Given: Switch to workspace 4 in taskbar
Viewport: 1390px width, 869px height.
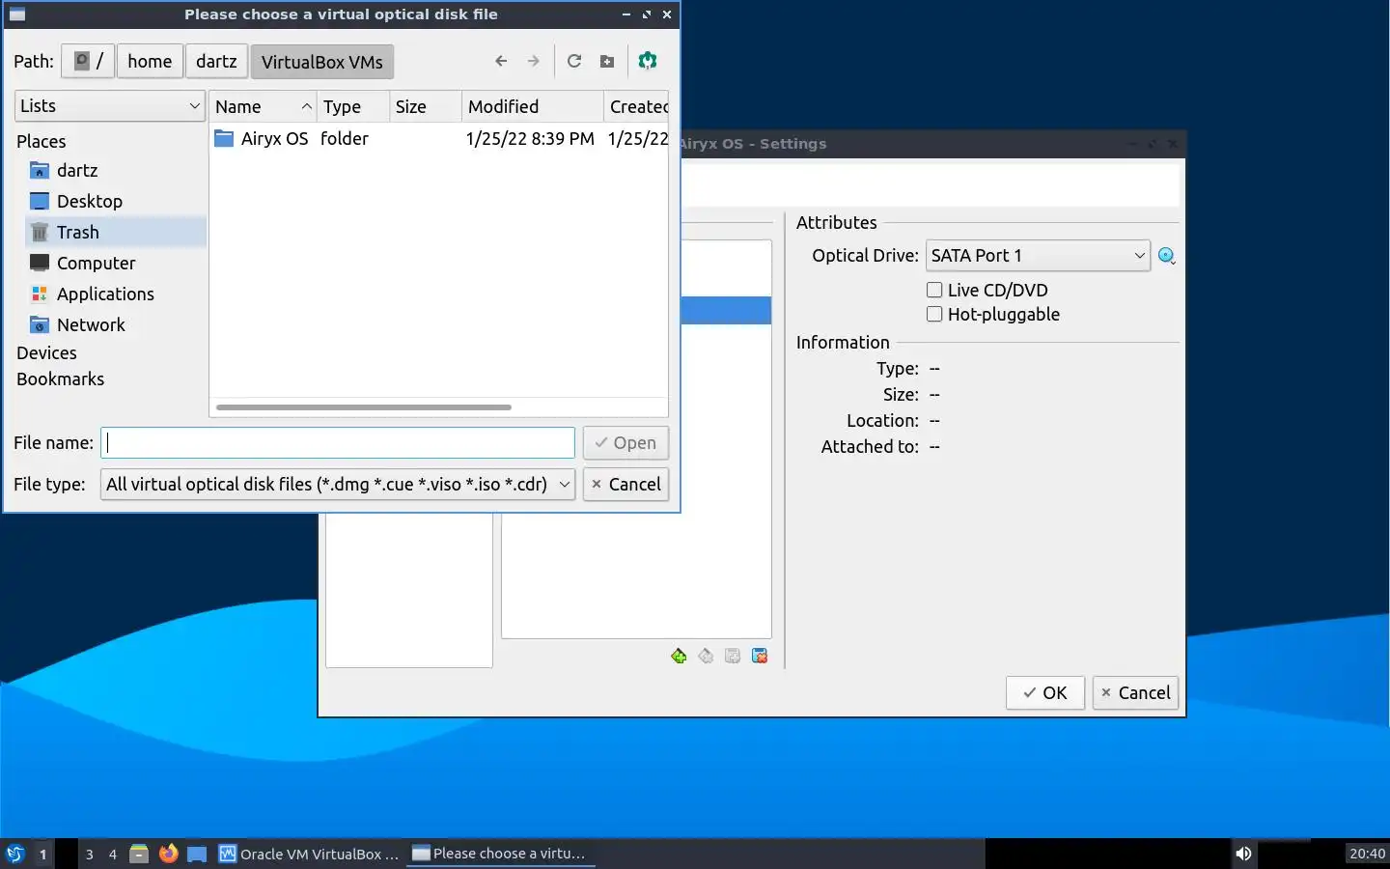Looking at the screenshot, I should tap(113, 854).
